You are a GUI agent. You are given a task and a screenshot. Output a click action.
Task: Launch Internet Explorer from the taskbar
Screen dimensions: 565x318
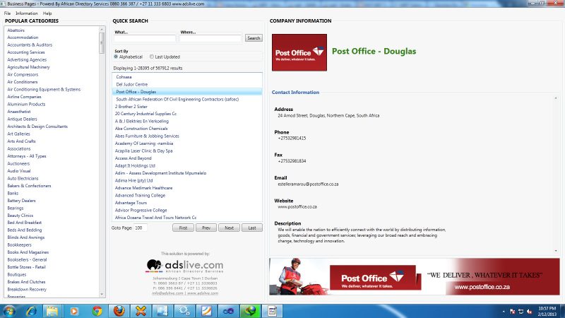[x=31, y=311]
